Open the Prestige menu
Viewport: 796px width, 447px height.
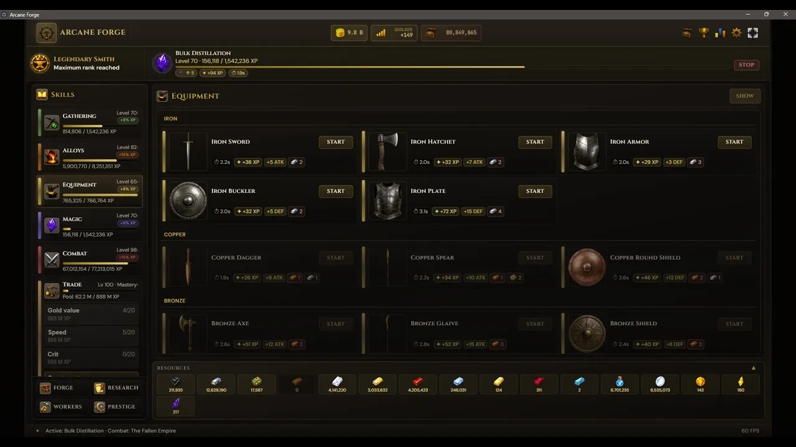click(116, 407)
